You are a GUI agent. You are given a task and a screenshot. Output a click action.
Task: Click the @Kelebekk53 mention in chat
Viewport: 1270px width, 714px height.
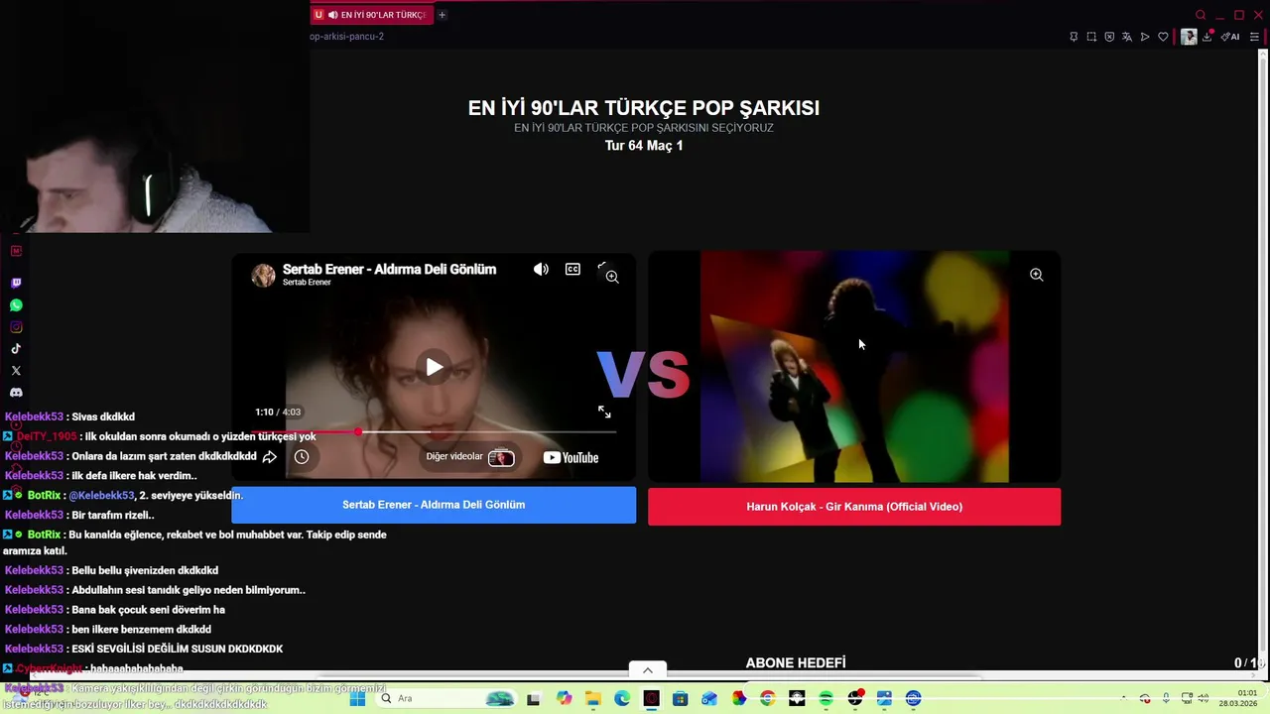point(100,496)
